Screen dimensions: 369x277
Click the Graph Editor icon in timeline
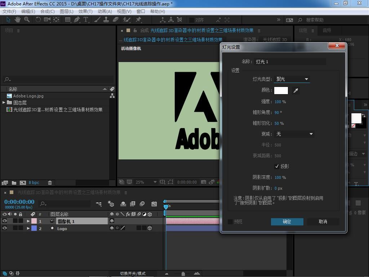pos(154,204)
